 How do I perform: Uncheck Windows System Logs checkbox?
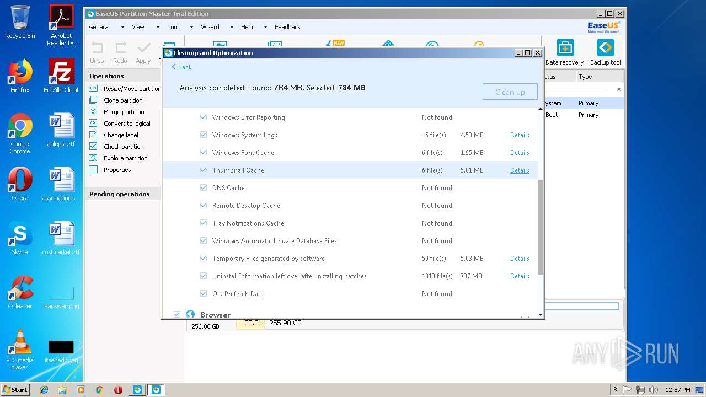tap(204, 135)
